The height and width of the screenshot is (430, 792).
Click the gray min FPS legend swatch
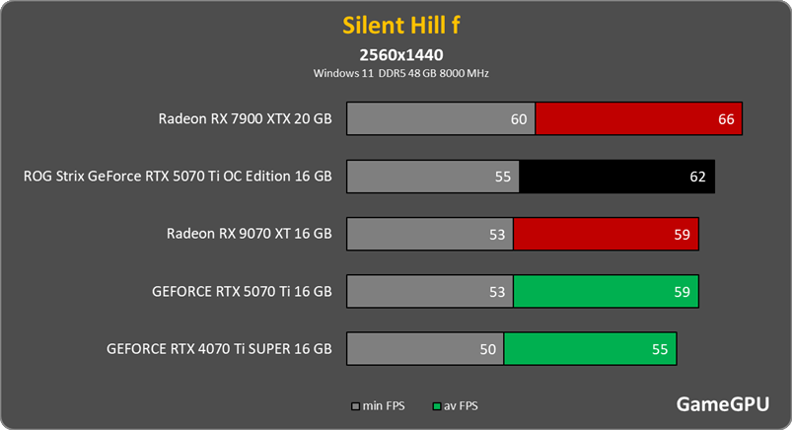click(x=357, y=405)
